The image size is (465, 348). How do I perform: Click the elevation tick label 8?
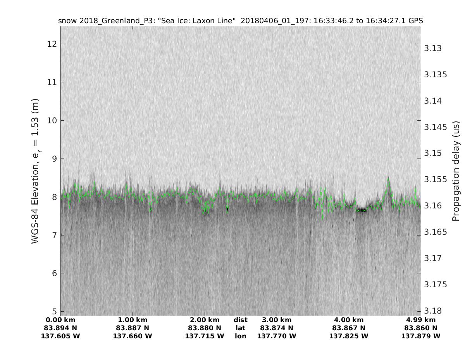(54, 197)
